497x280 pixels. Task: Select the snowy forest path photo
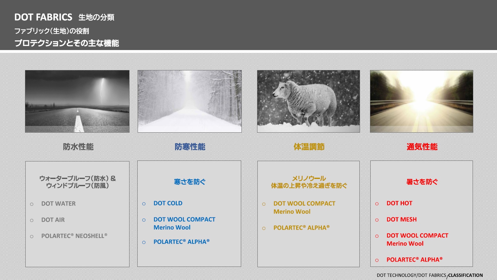point(190,101)
